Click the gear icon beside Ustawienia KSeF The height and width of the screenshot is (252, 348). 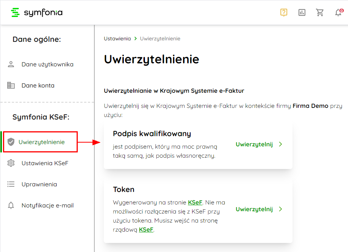(11, 163)
